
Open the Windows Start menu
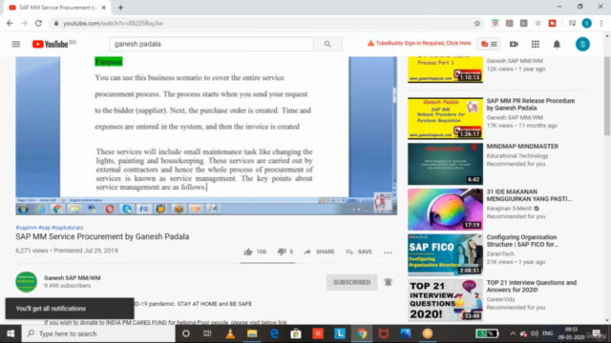[x=11, y=333]
